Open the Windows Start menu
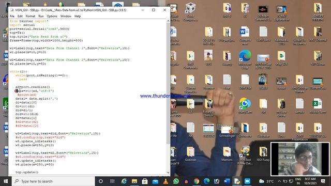This screenshot has width=331, height=186. click(x=6, y=181)
